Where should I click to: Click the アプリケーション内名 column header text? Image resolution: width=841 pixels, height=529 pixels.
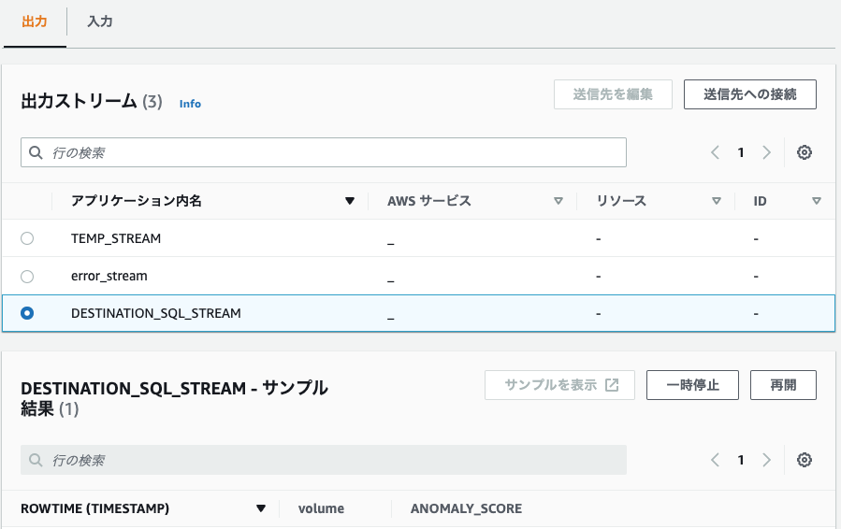(137, 201)
